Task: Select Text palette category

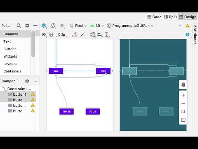Action: pyautogui.click(x=15, y=41)
